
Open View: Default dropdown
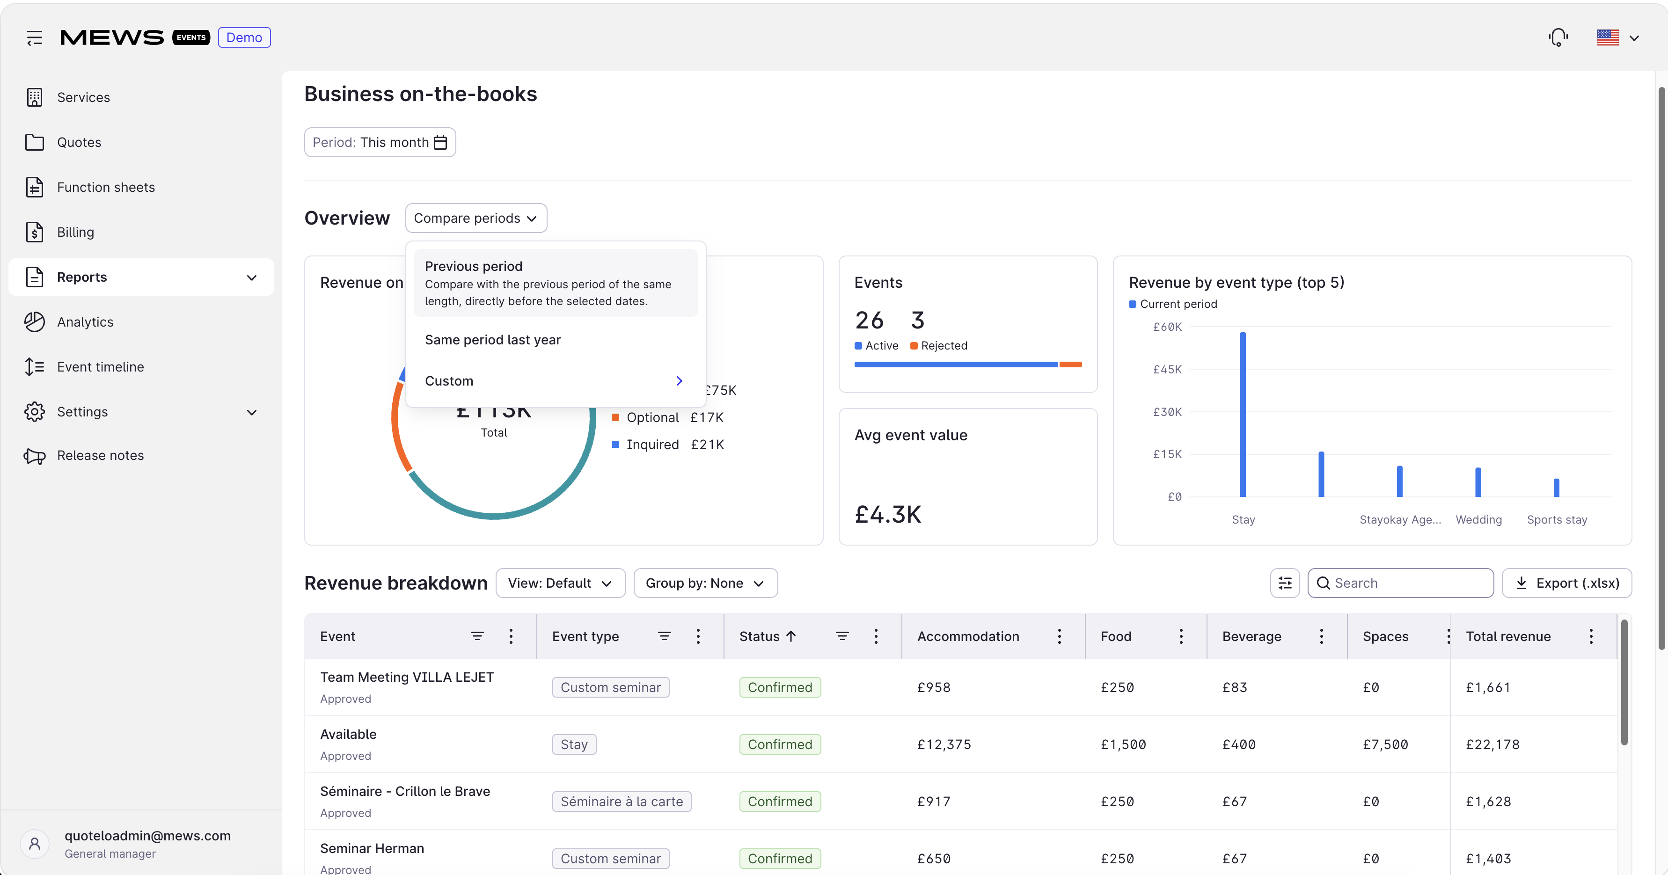pyautogui.click(x=560, y=583)
